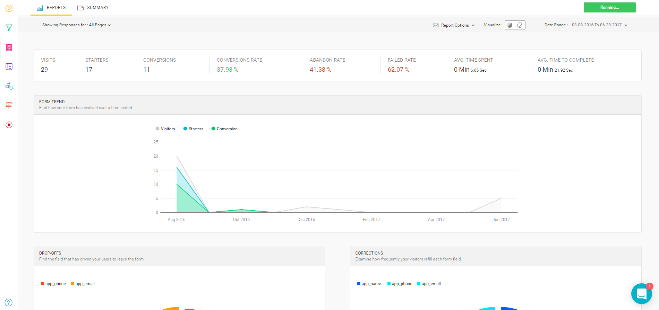Open the Date Range picker dropdown
This screenshot has width=659, height=310.
pyautogui.click(x=600, y=25)
